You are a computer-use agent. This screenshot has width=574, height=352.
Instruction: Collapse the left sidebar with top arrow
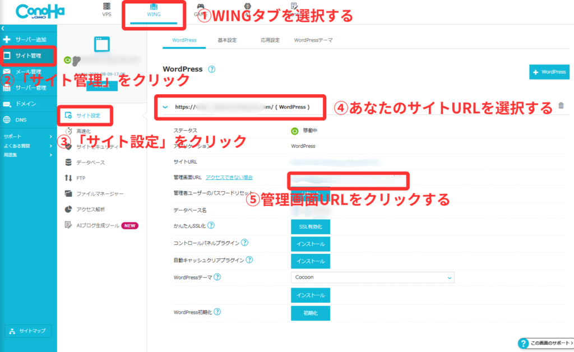[x=3, y=27]
